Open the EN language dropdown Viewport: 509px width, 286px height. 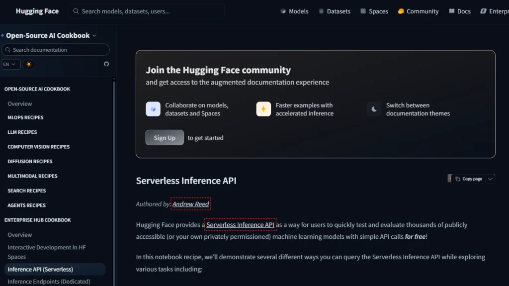pyautogui.click(x=10, y=64)
